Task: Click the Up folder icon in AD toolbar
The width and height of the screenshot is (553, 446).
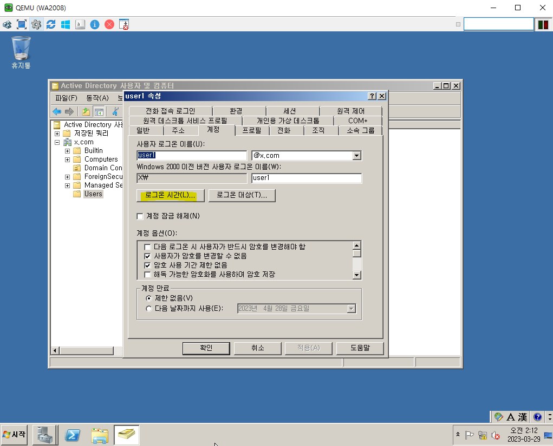Action: [x=86, y=112]
